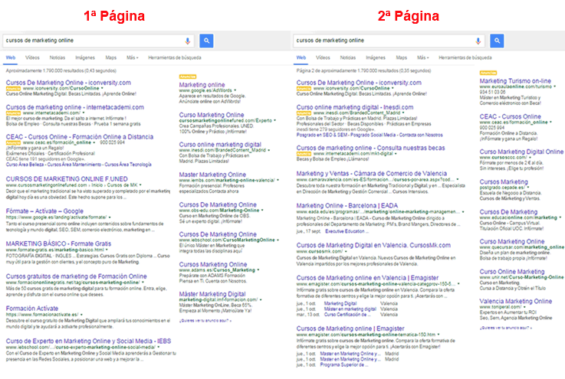Screen dimensions: 565x379
Task: Open Cursos de Marketing Digital en Valencia CursosMk
Action: pos(373,245)
